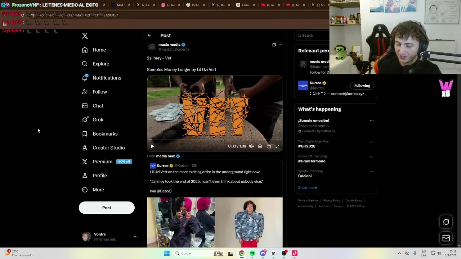Open the Ads info footer link

point(323,206)
